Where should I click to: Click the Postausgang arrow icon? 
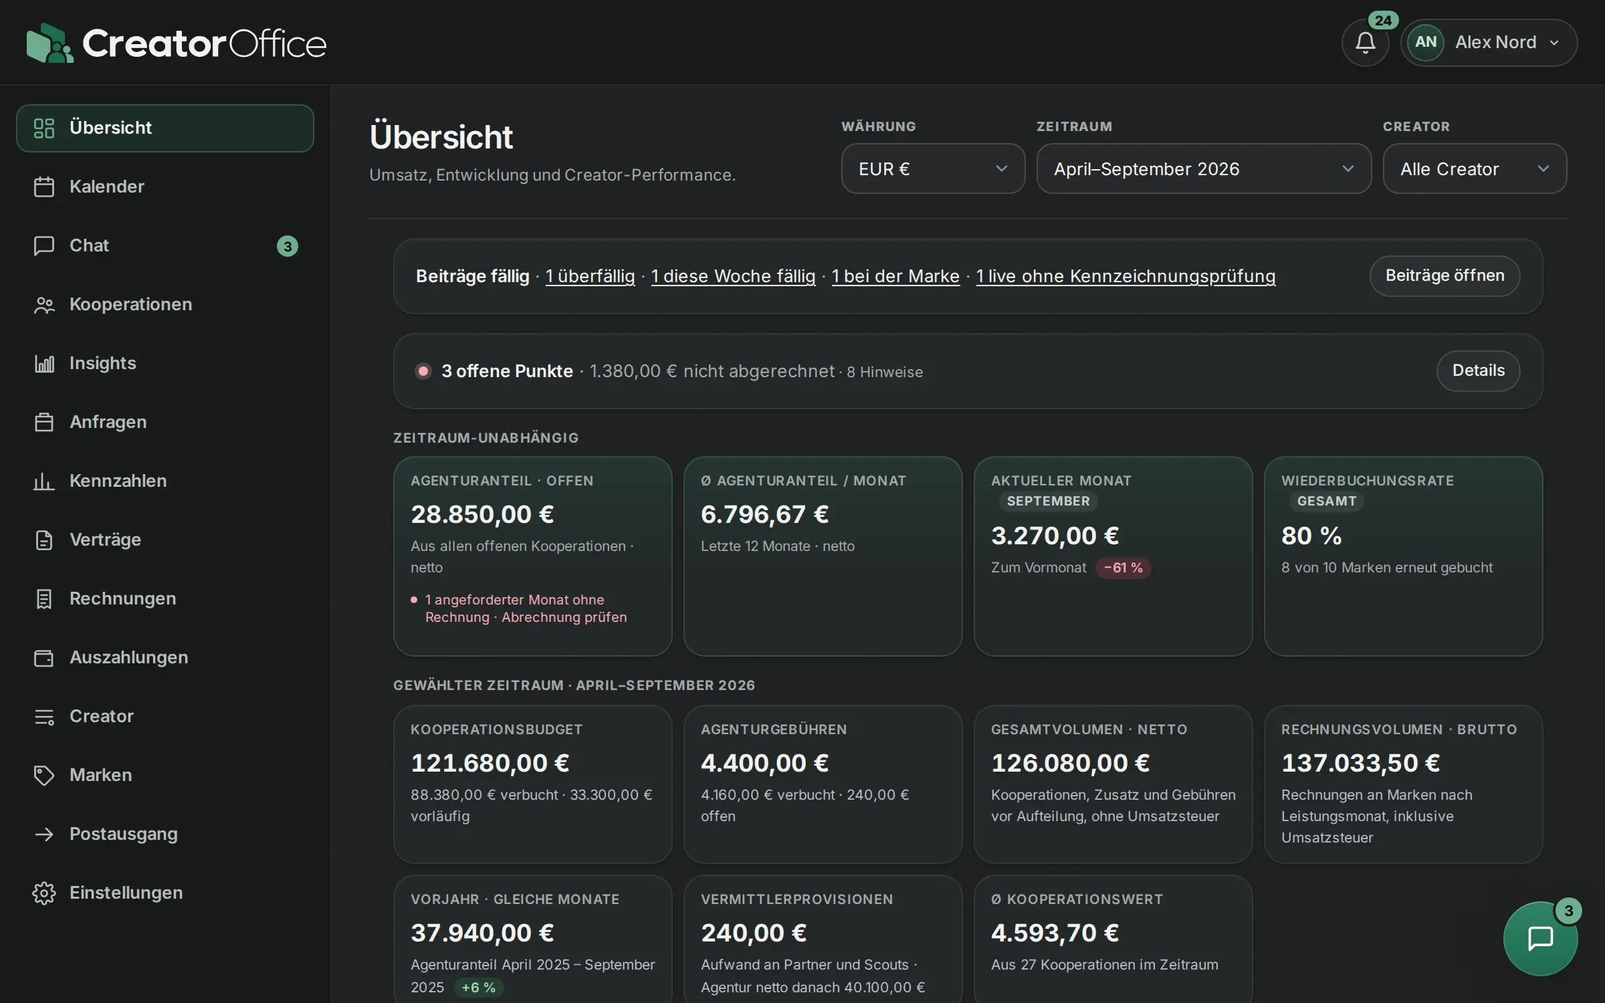(44, 834)
